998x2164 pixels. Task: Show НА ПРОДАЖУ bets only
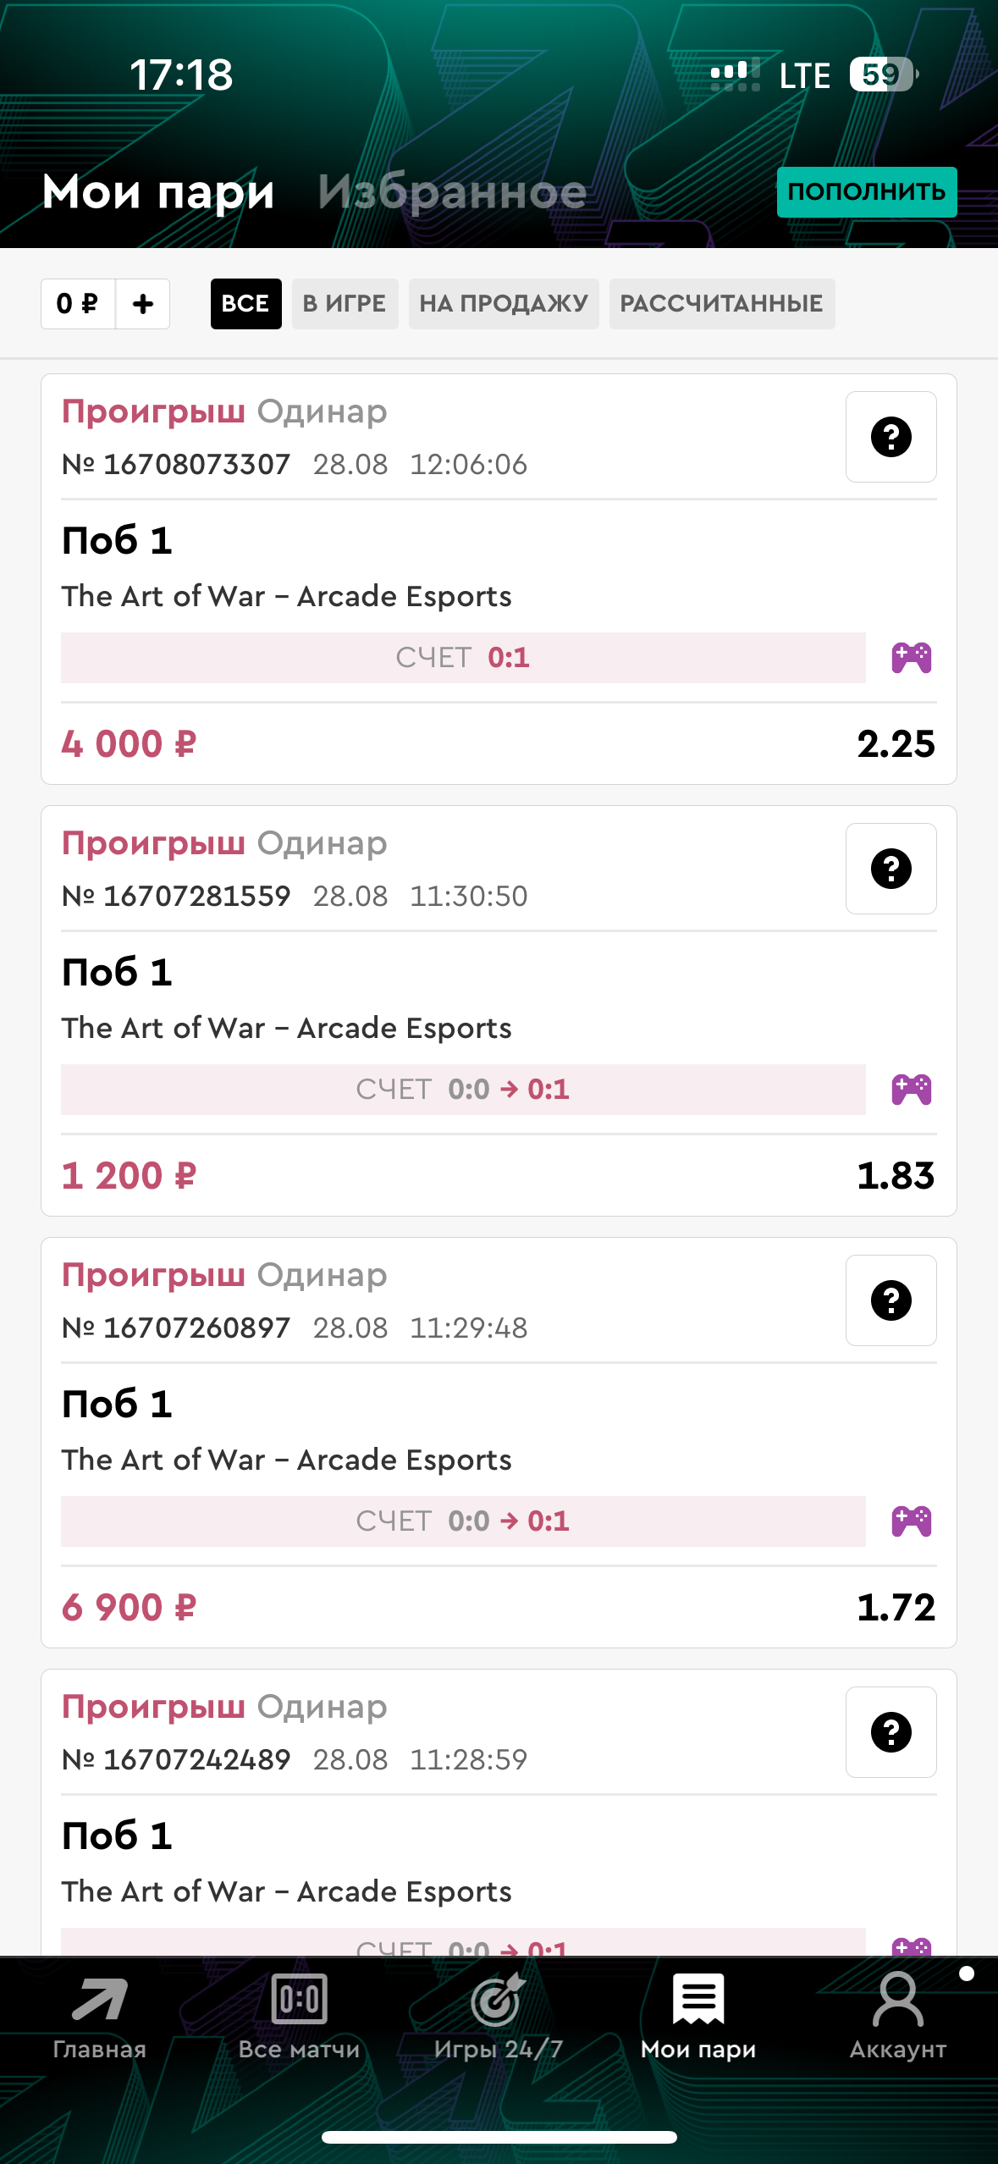pos(504,304)
